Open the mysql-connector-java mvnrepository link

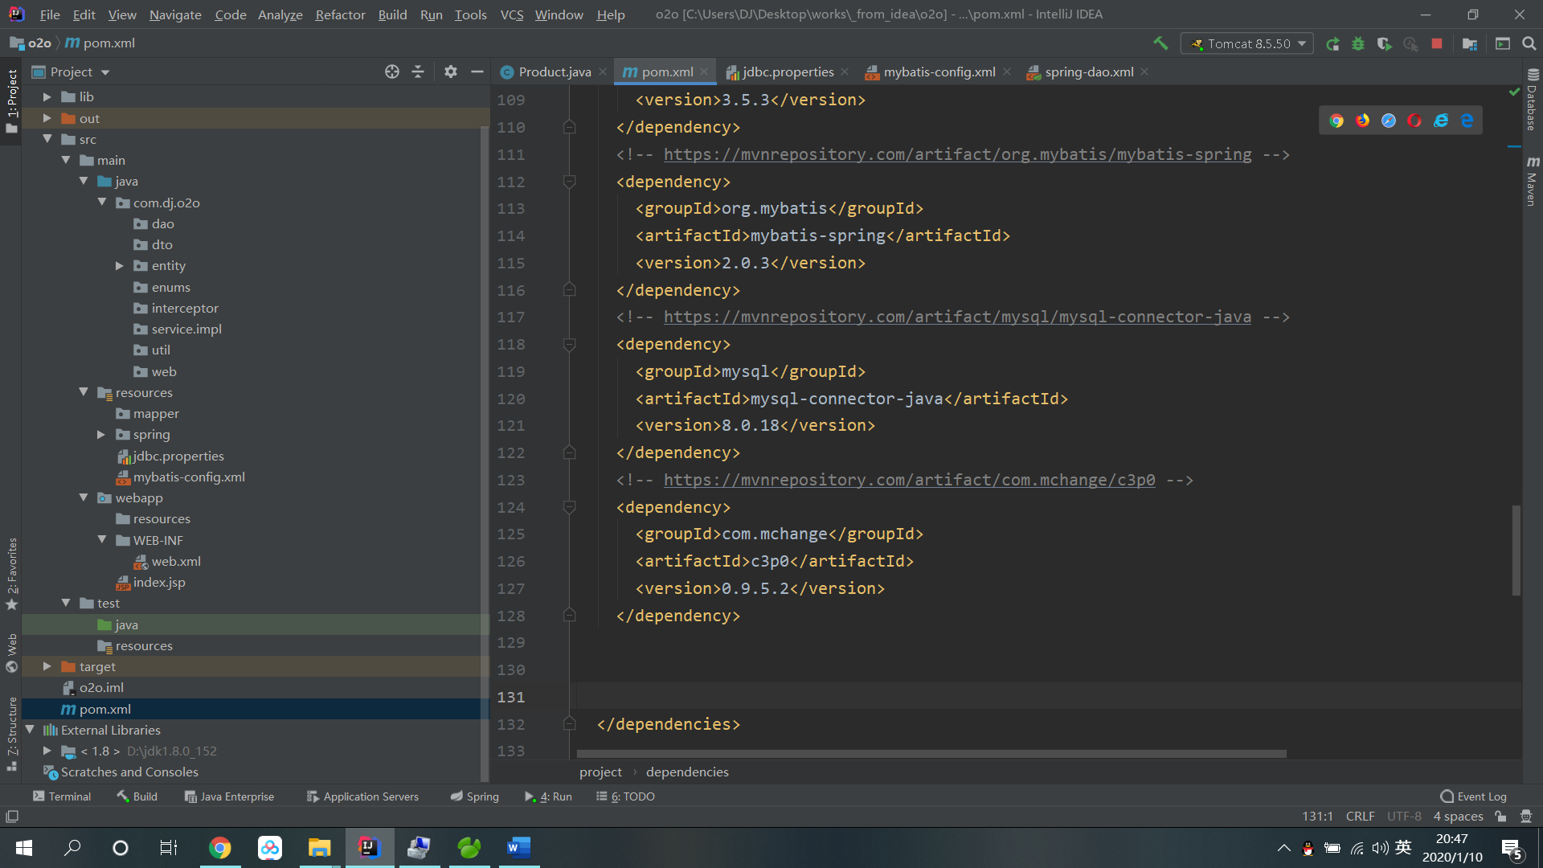pos(957,317)
